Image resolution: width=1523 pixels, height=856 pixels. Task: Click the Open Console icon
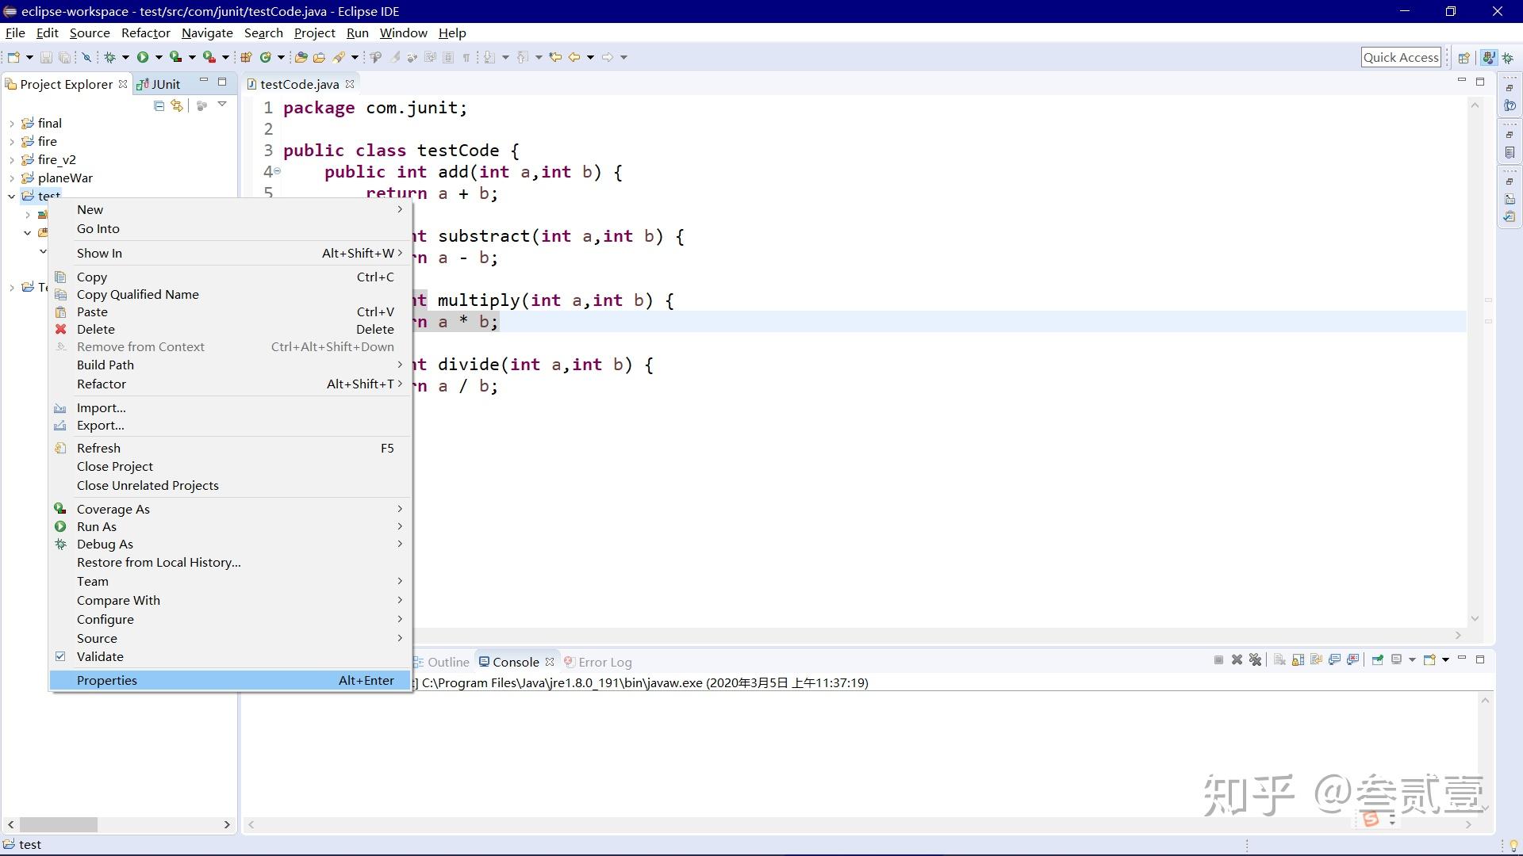(x=1429, y=660)
